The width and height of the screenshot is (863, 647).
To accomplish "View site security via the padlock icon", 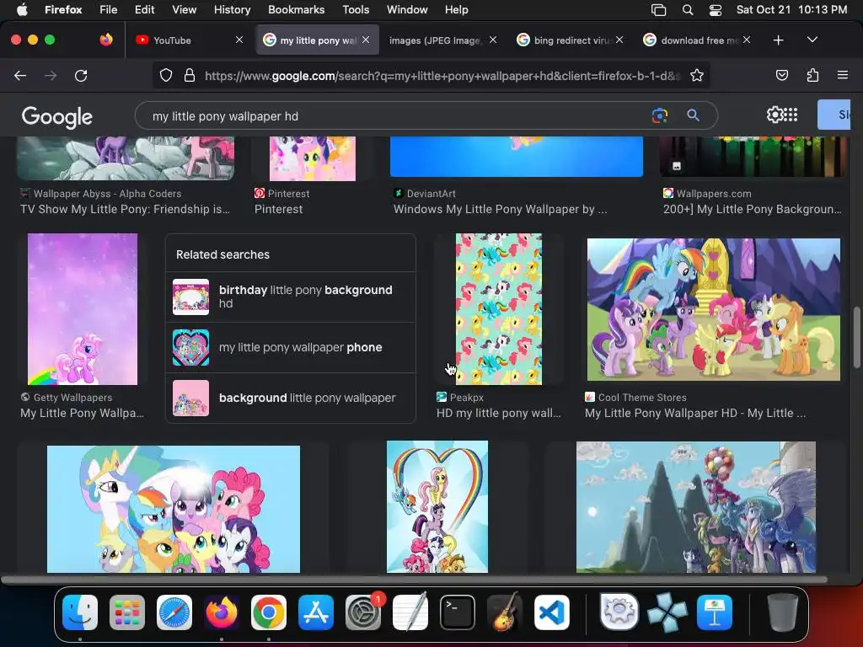I will coord(190,75).
